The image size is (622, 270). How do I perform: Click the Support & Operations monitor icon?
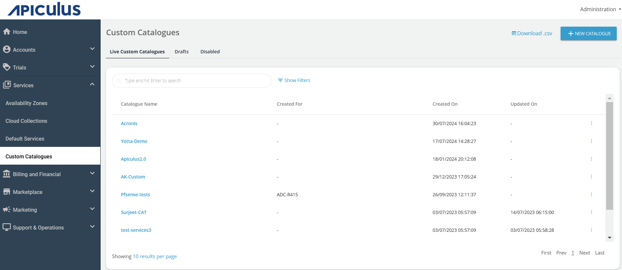coord(7,227)
